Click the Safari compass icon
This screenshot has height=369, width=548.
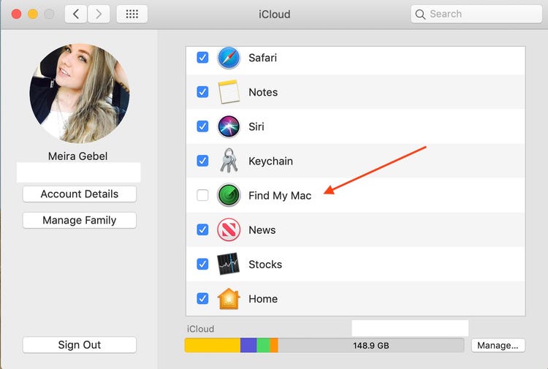[x=229, y=58]
